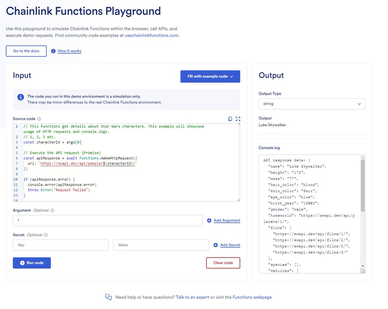
Task: Click the Console log label
Action: (x=269, y=148)
